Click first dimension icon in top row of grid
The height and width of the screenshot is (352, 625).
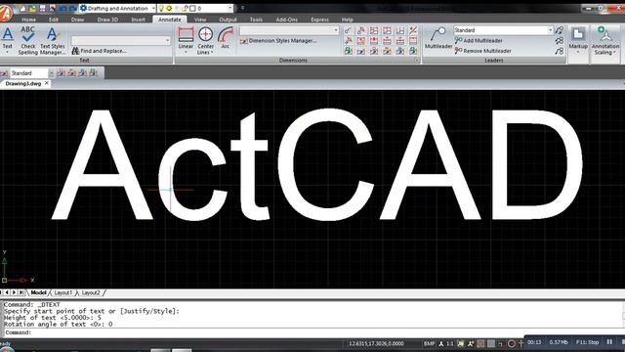pos(348,30)
